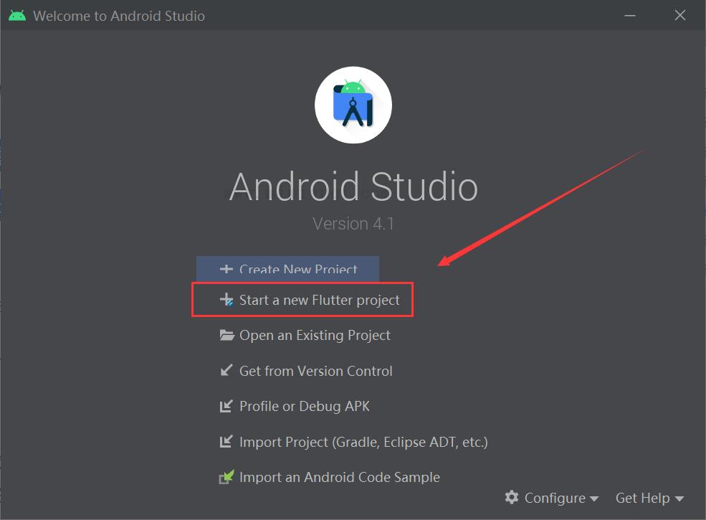
Task: Click the Android Studio title heading
Action: click(x=353, y=186)
